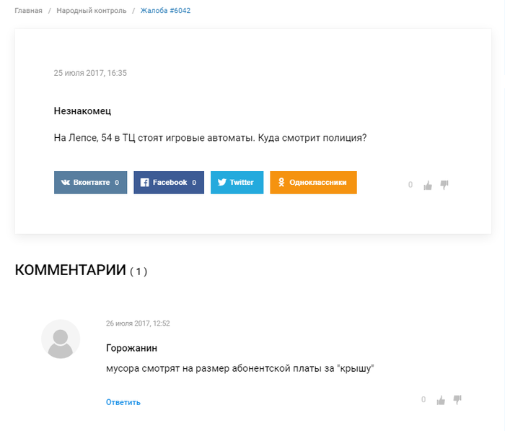The width and height of the screenshot is (505, 431).
Task: Share the complaint on Twitter
Action: coord(237,183)
